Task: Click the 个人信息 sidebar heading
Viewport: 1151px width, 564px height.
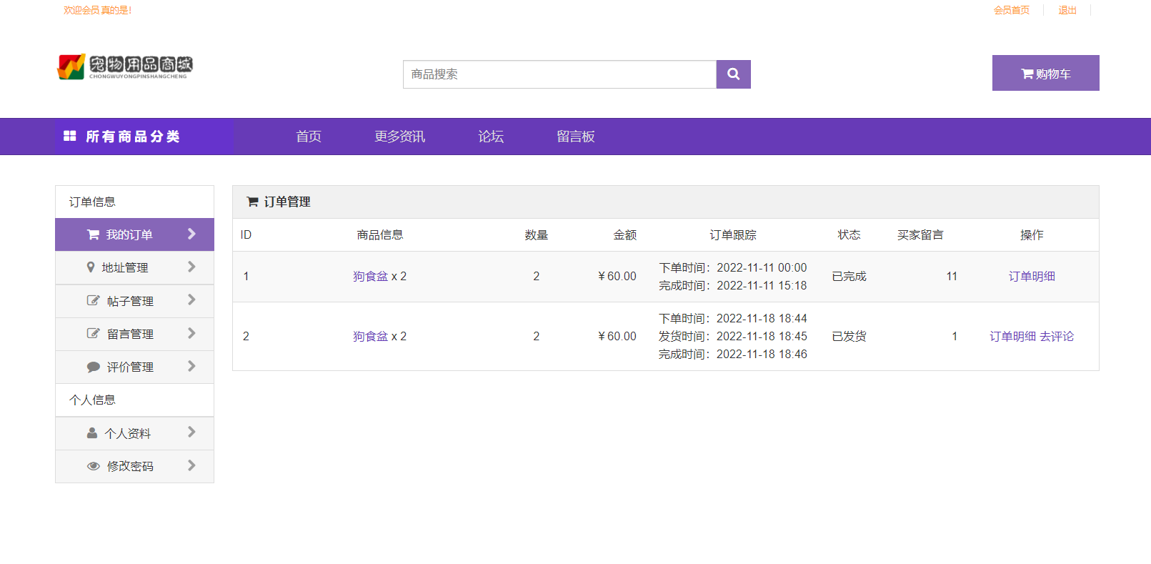Action: click(92, 400)
